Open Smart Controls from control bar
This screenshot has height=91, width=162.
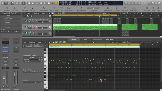click(x=17, y=3)
